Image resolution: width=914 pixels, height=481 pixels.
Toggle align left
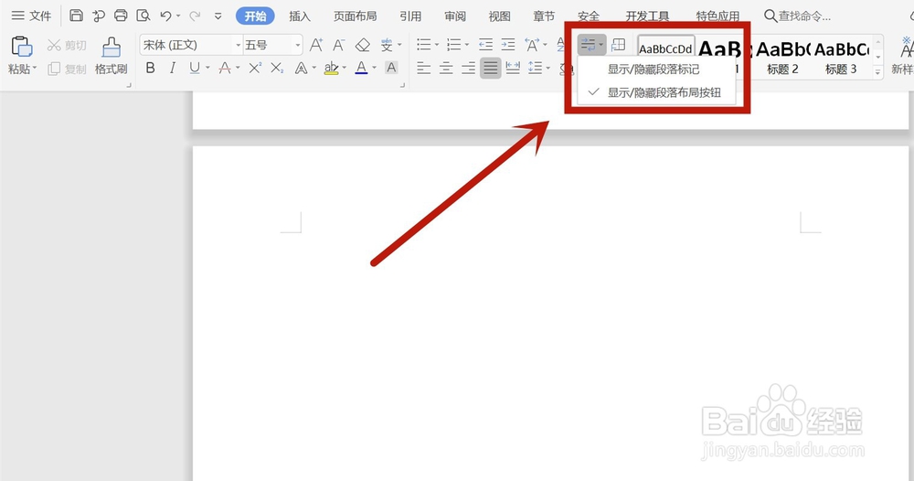pos(424,69)
